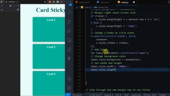
Task: Click the '// Set width and height' comment
Action: tap(106, 63)
